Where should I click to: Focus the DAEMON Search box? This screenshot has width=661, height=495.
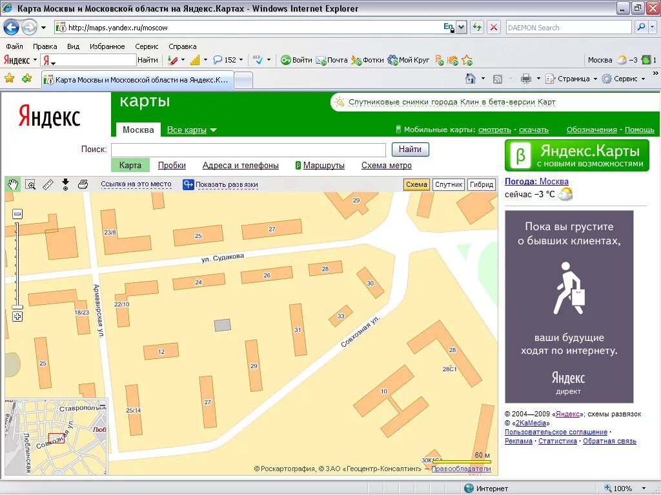click(569, 28)
